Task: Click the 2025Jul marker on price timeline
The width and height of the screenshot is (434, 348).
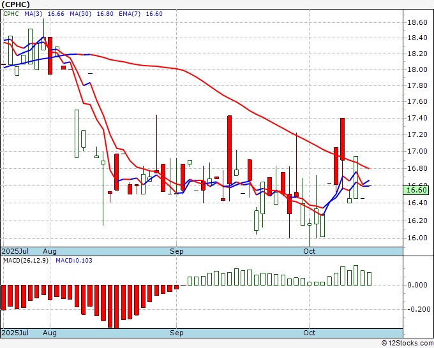Action: [x=15, y=251]
